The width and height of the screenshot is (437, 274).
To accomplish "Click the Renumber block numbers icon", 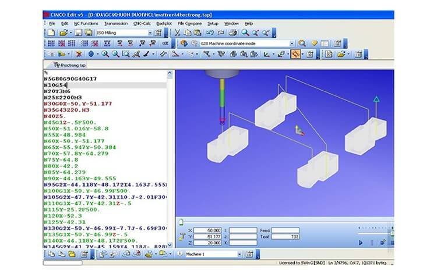I will click(x=51, y=44).
